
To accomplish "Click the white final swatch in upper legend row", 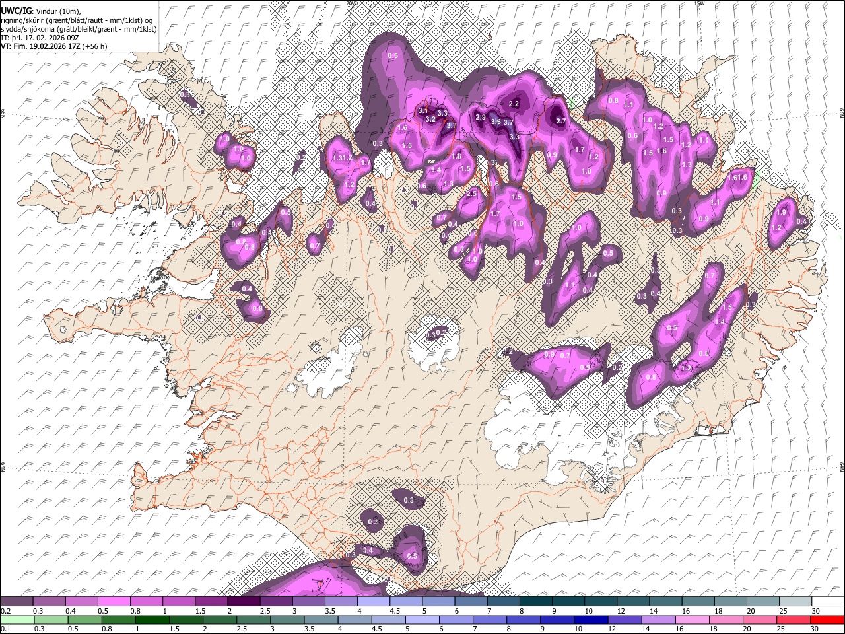I will (x=827, y=602).
